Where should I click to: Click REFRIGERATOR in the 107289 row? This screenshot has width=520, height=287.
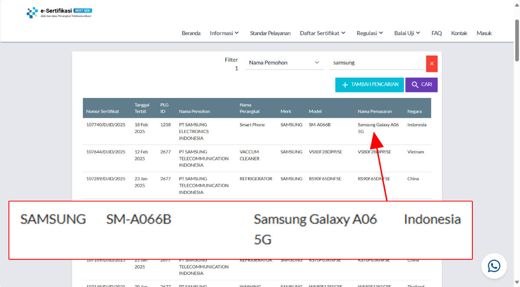pyautogui.click(x=256, y=179)
